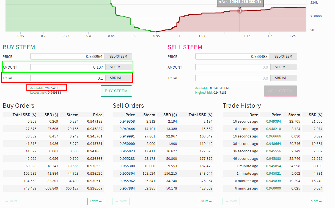Focus the Sell Steem price field
The image size is (335, 208).
233,56
